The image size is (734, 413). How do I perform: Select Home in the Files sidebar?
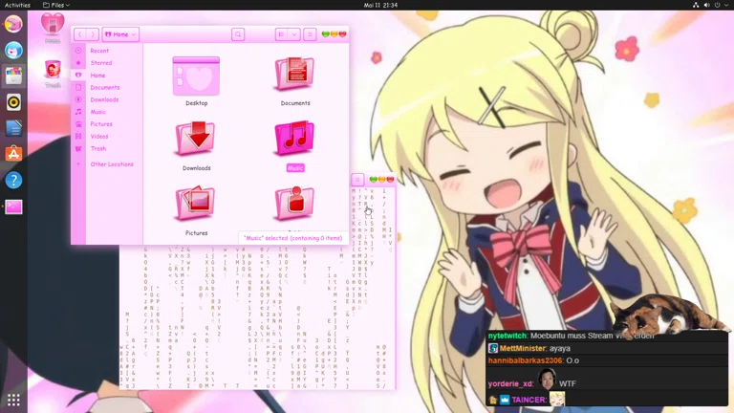pos(97,75)
